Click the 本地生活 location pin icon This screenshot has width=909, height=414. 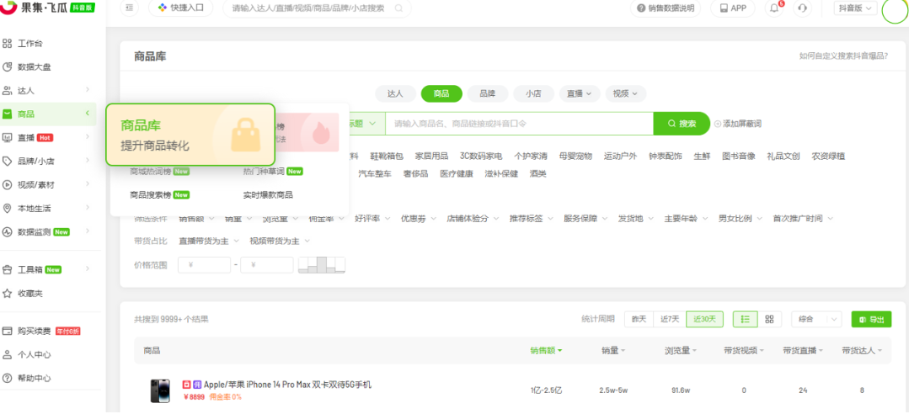click(7, 209)
